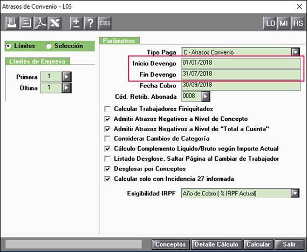307x252 pixels.
Task: Click the HS toolbar button
Action: (298, 23)
